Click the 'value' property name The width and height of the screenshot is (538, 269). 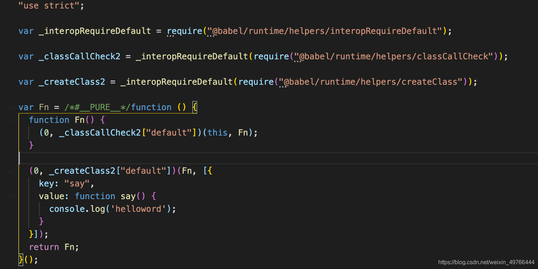point(52,196)
